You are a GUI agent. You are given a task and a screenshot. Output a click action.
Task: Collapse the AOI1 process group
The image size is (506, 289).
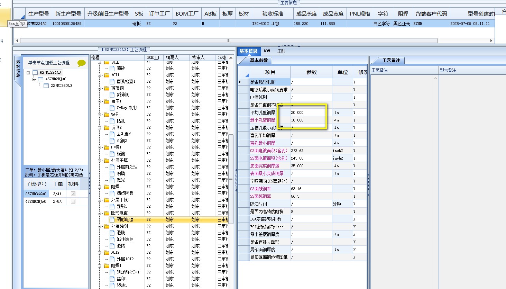point(100,75)
